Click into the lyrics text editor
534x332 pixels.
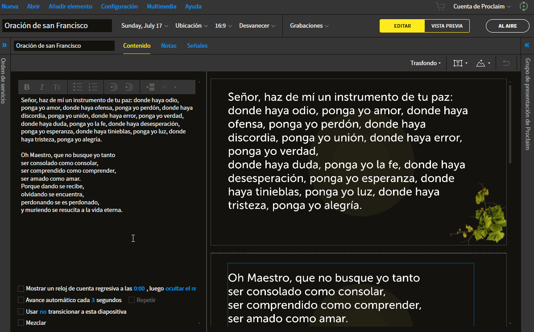(x=107, y=187)
